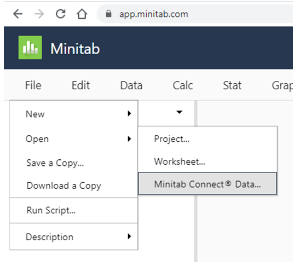Click the app.minitab.com address bar

point(195,14)
